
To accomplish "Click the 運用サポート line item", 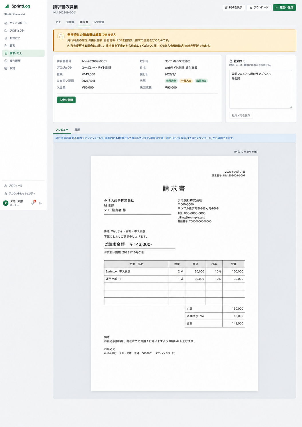I will coord(114,279).
